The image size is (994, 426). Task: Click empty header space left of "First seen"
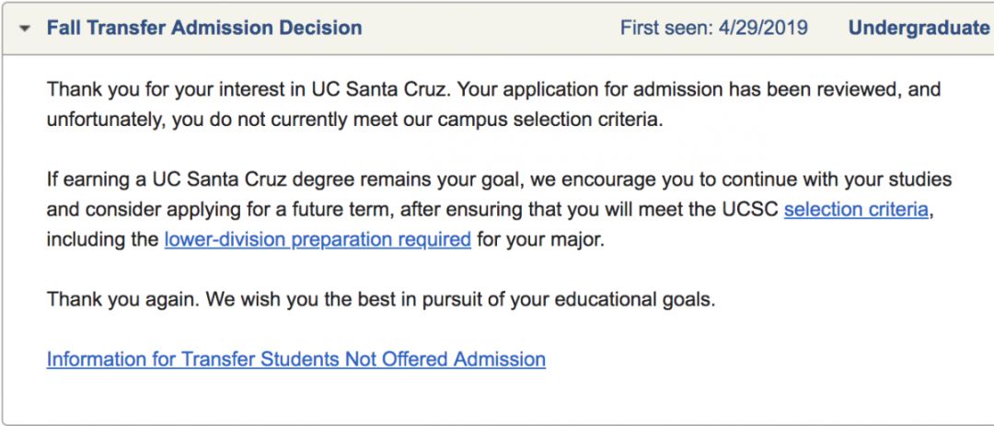(488, 28)
